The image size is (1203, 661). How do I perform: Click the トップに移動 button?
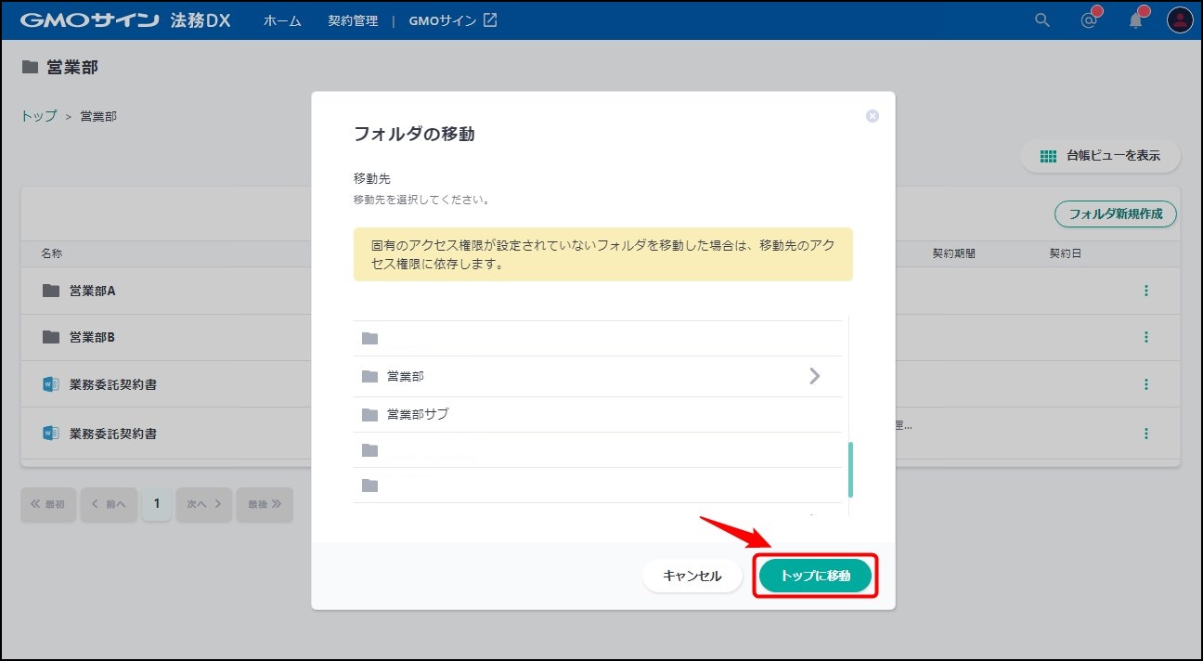tap(815, 576)
